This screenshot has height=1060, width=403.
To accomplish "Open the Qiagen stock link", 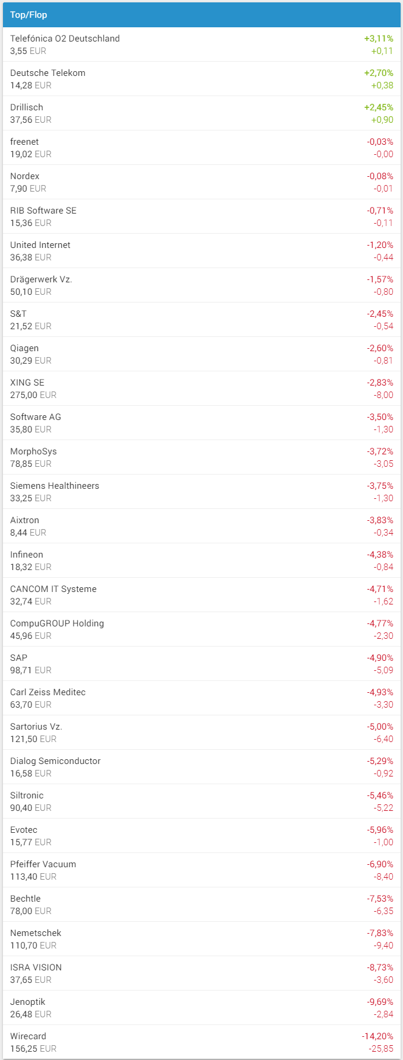I will (x=24, y=348).
